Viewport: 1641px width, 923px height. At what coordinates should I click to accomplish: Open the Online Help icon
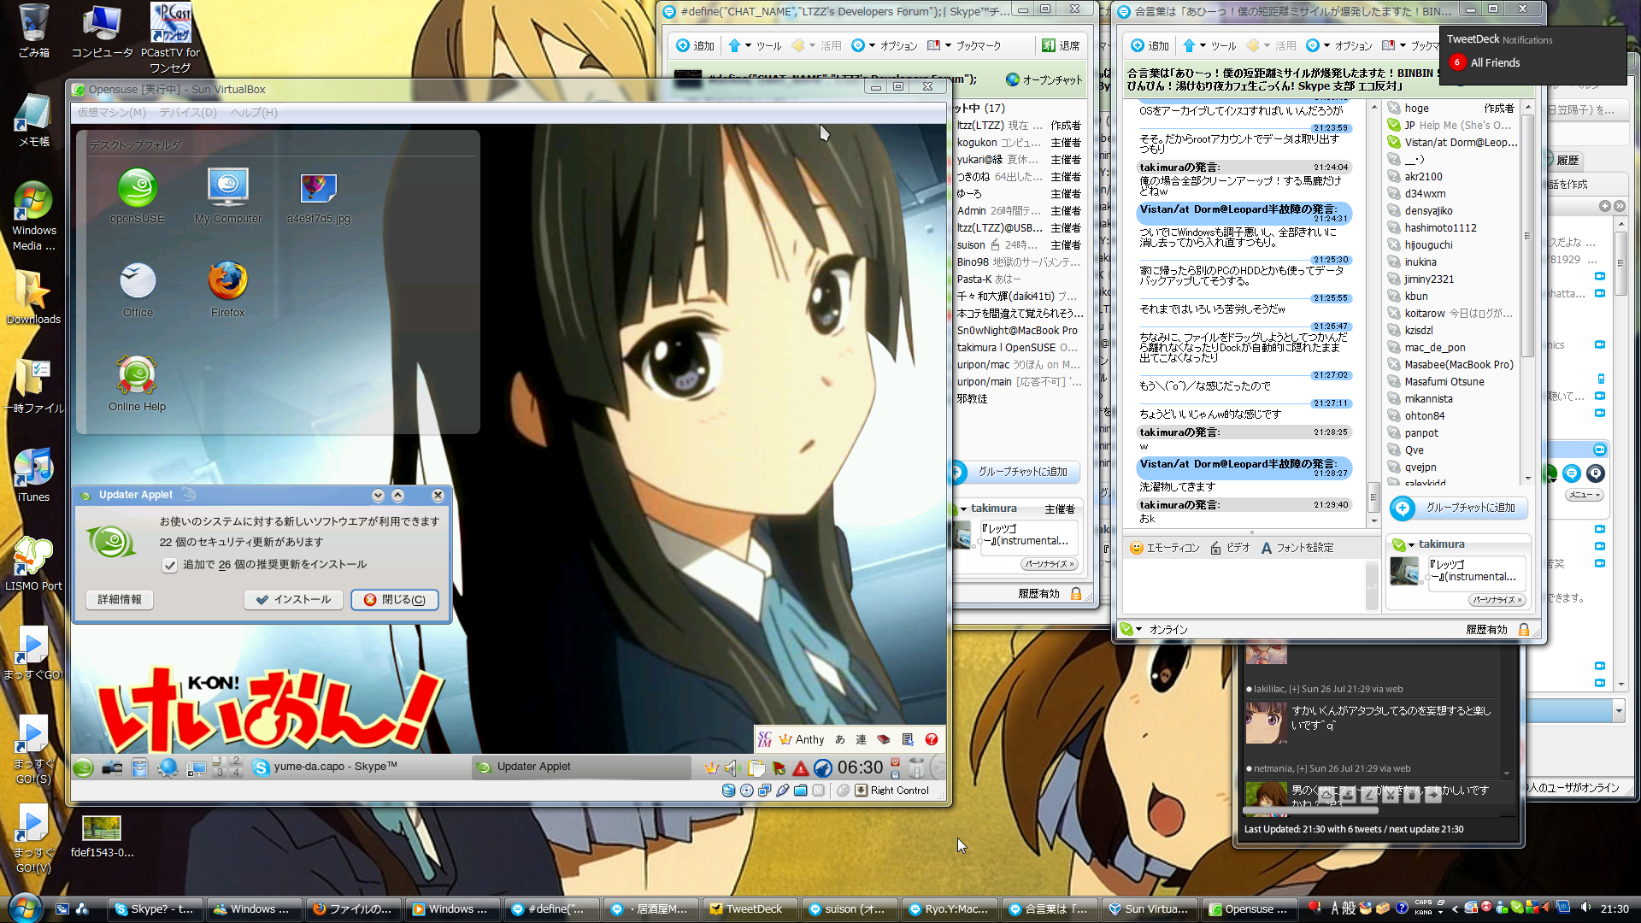pyautogui.click(x=137, y=384)
